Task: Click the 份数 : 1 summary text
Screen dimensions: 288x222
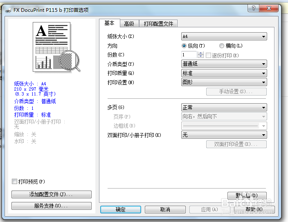Action: click(x=24, y=108)
